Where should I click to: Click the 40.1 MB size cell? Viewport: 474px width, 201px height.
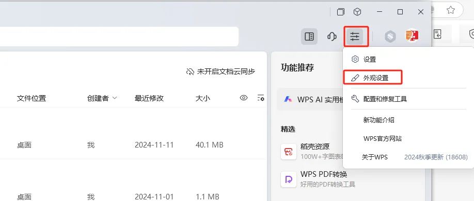click(210, 145)
